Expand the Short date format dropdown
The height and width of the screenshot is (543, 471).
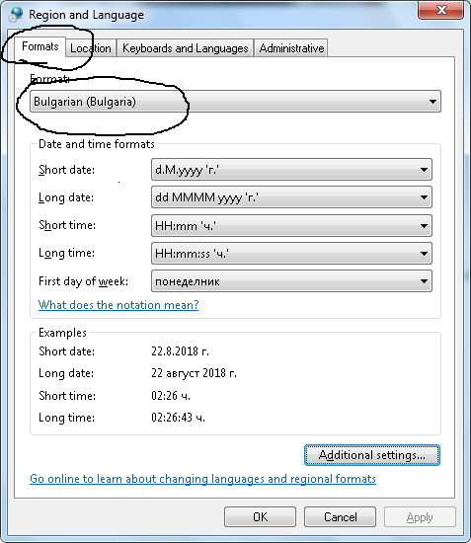click(x=291, y=170)
